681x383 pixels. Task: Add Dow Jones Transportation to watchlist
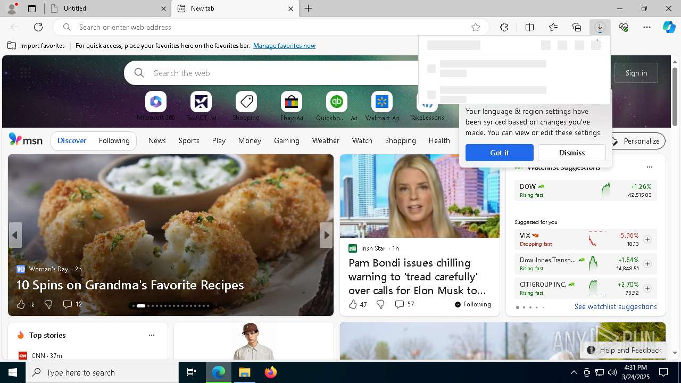pyautogui.click(x=647, y=264)
